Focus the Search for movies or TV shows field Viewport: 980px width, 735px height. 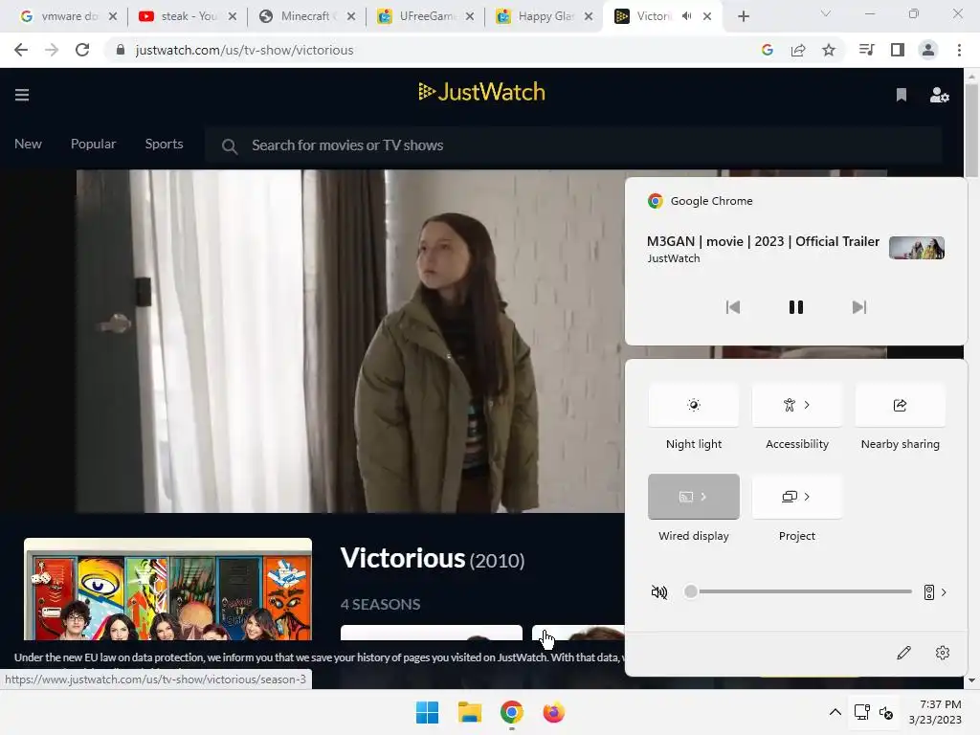(x=573, y=145)
